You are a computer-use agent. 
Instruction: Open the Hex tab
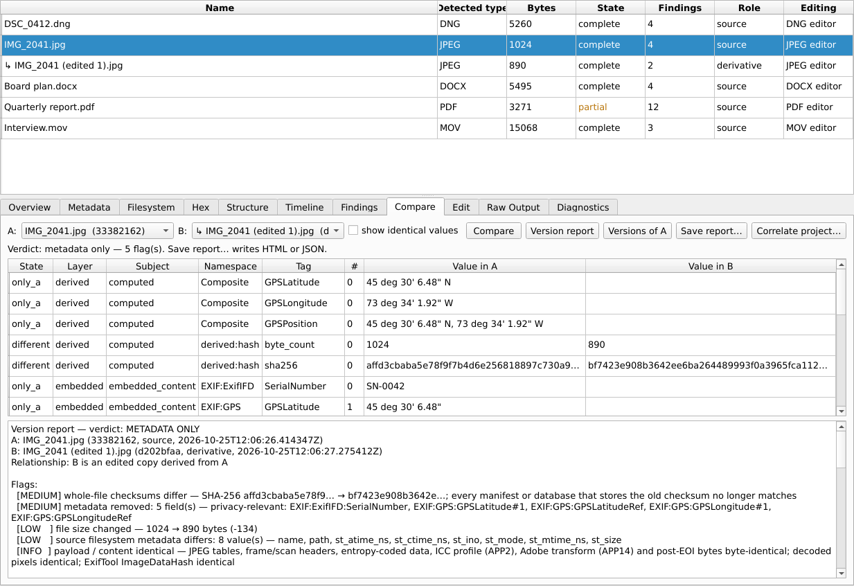tap(201, 207)
